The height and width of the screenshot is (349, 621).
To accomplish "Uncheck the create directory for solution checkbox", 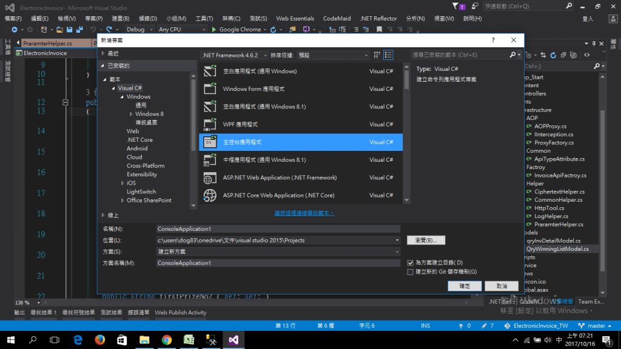I will [x=411, y=263].
